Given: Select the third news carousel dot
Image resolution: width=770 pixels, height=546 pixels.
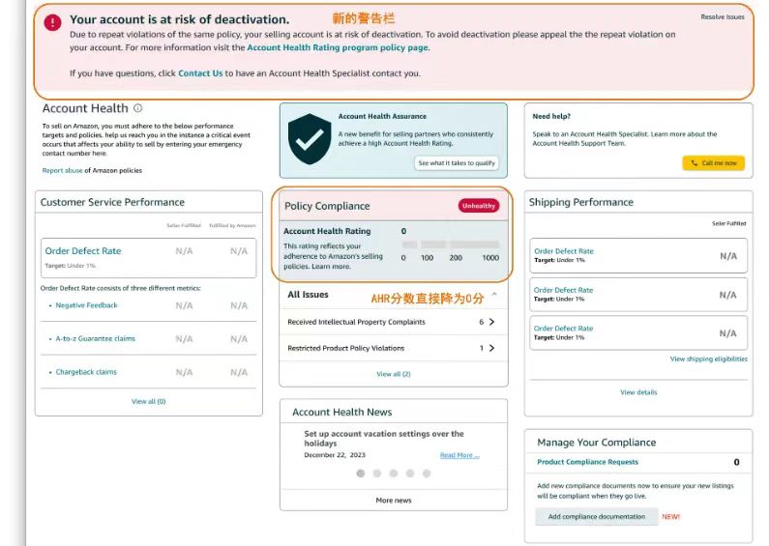Looking at the screenshot, I should 394,474.
